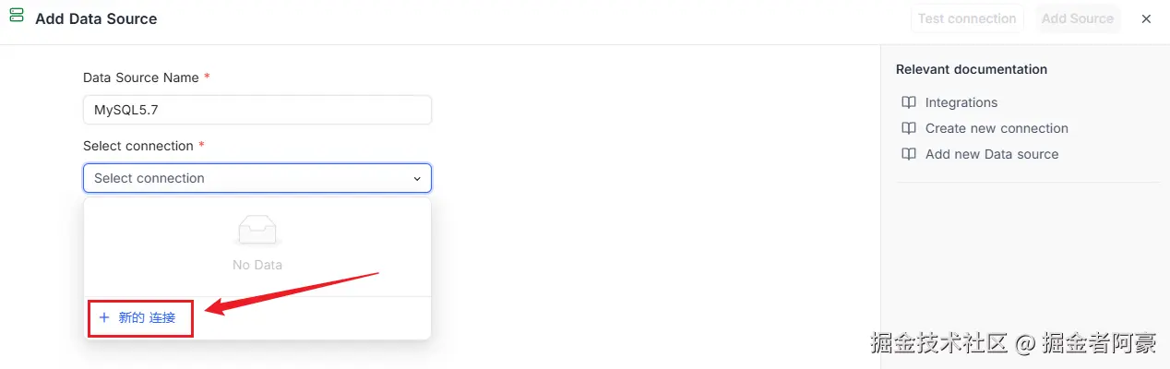This screenshot has width=1170, height=369.
Task: Close the Add Data Source dialog
Action: click(1146, 18)
